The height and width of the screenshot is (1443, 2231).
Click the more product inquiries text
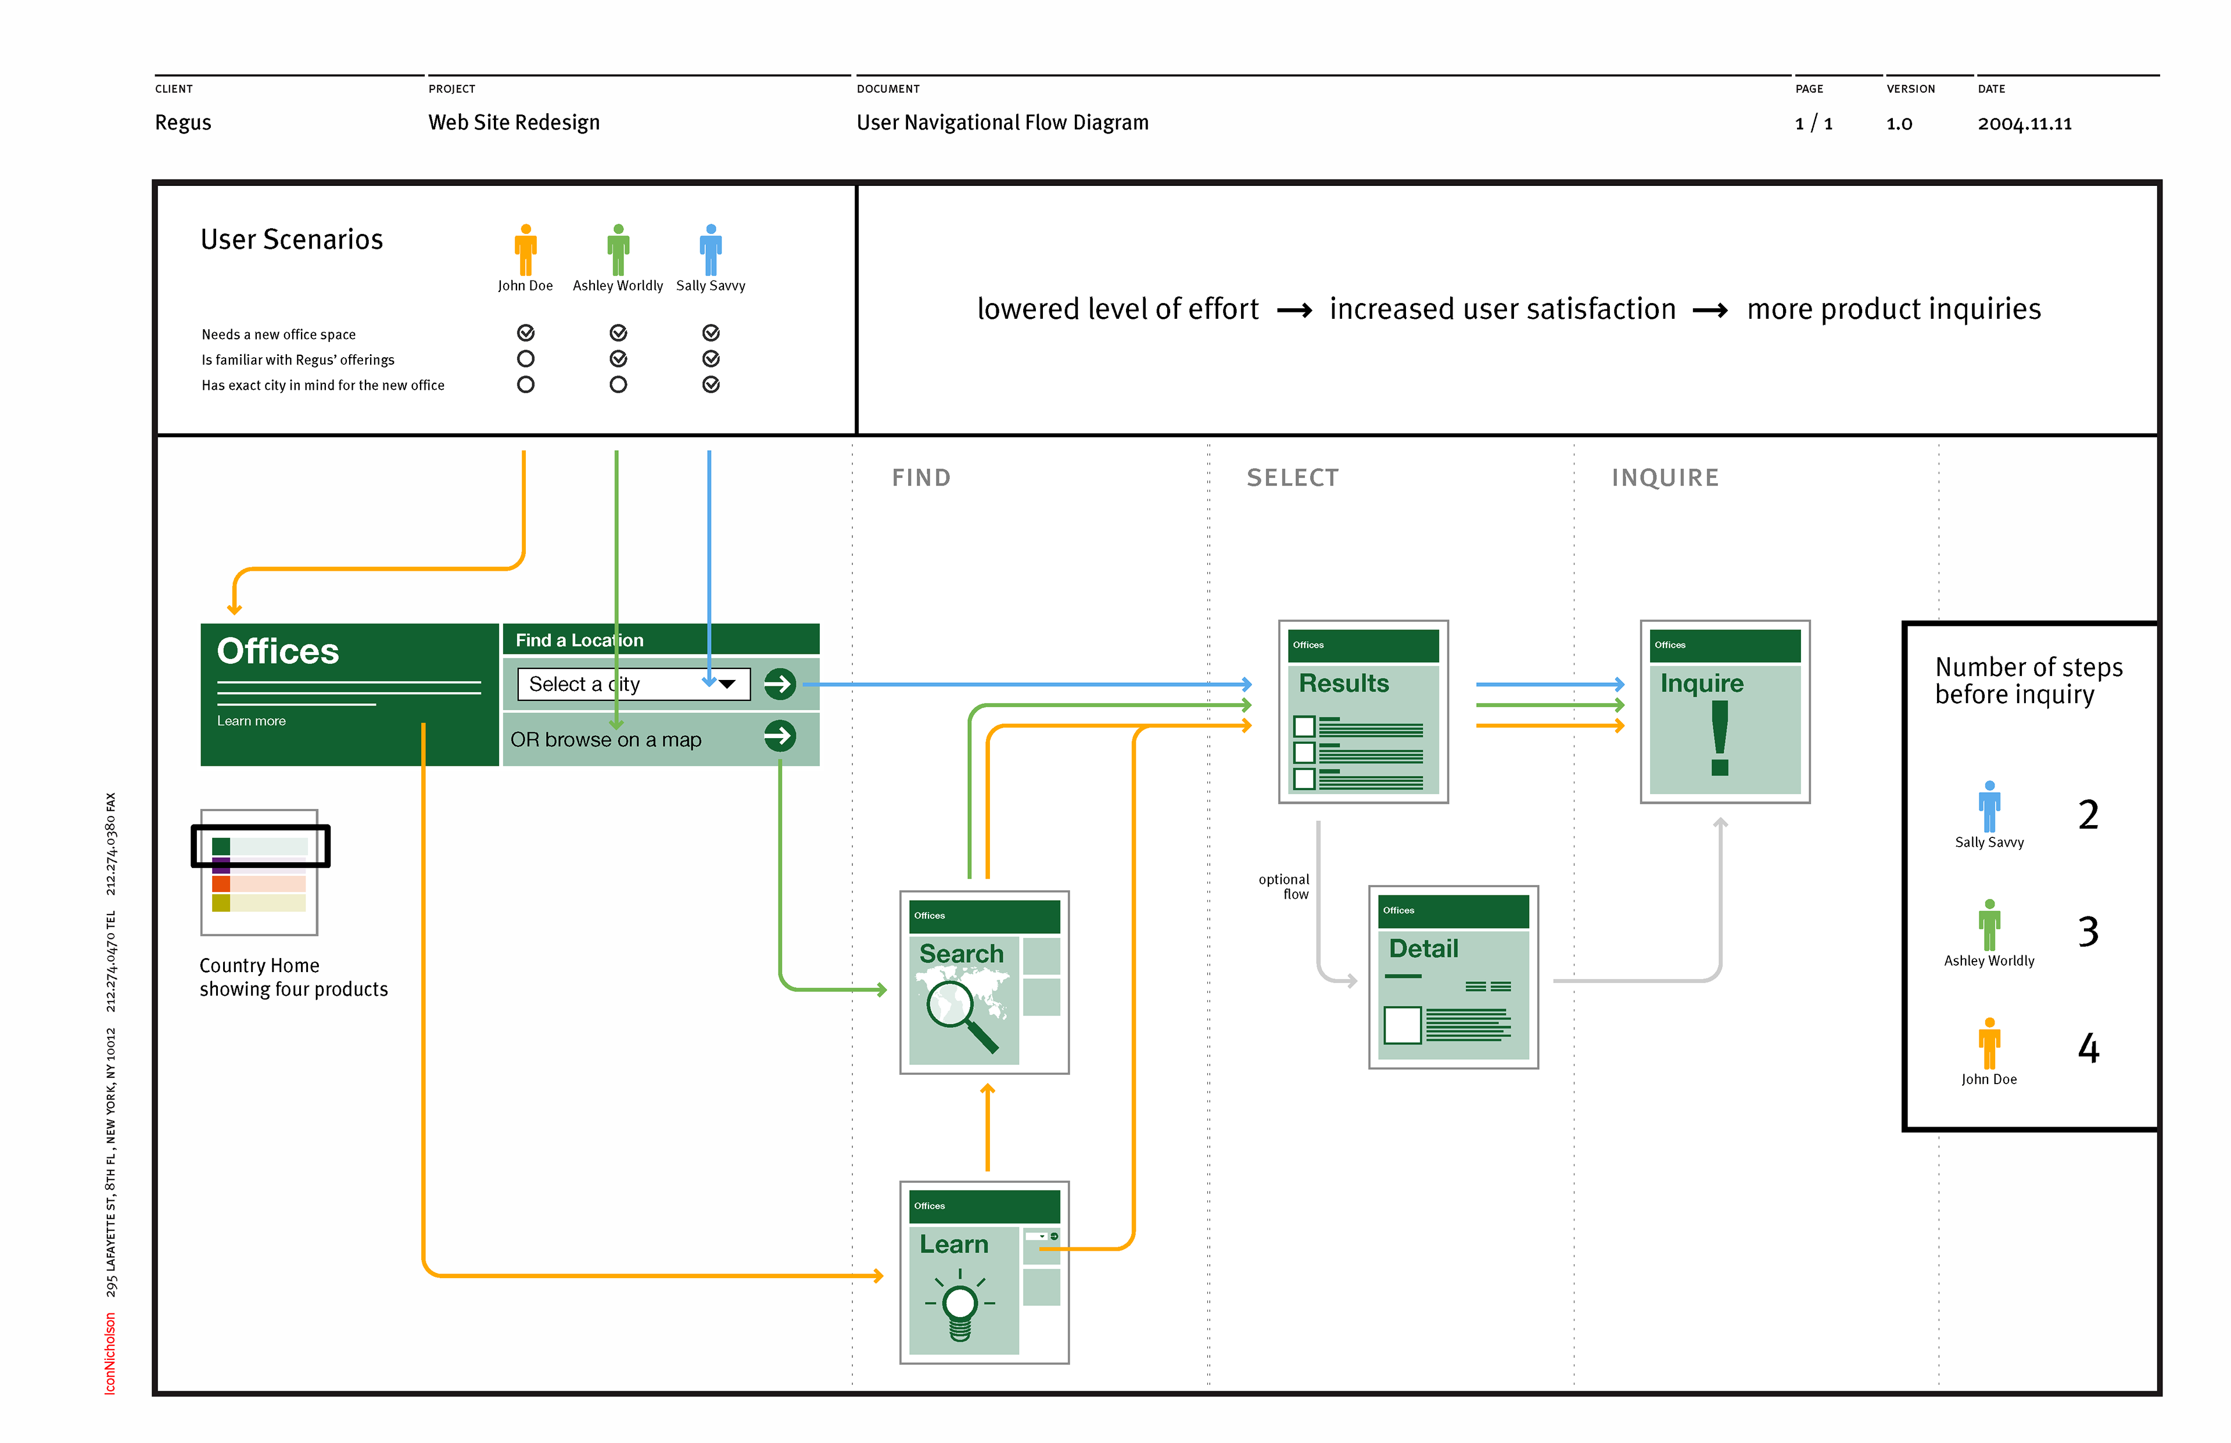[1893, 309]
